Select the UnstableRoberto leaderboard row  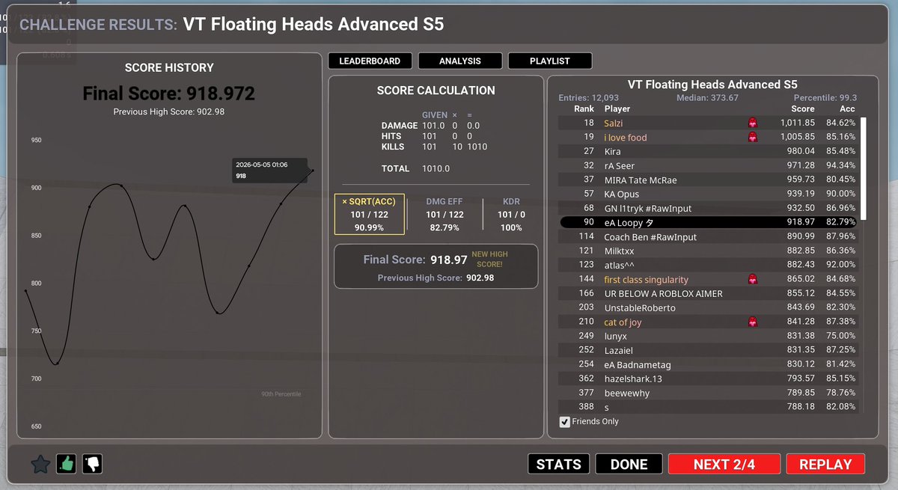pyautogui.click(x=709, y=307)
